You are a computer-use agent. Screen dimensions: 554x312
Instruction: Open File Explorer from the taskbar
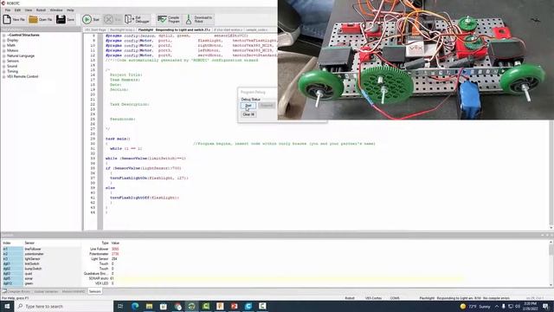(149, 306)
